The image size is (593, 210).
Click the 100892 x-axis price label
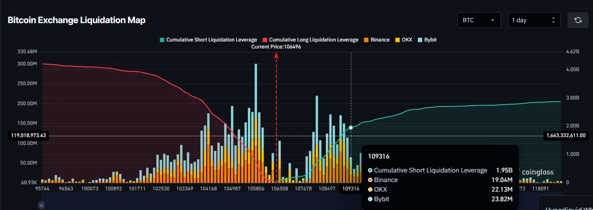113,189
